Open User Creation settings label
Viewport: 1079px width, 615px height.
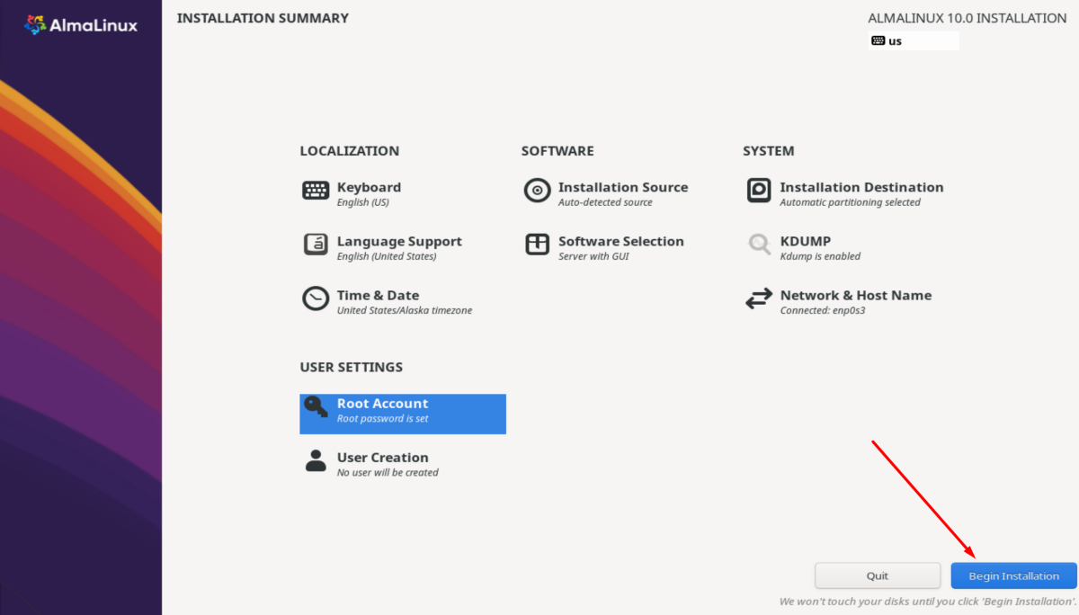[x=382, y=458]
